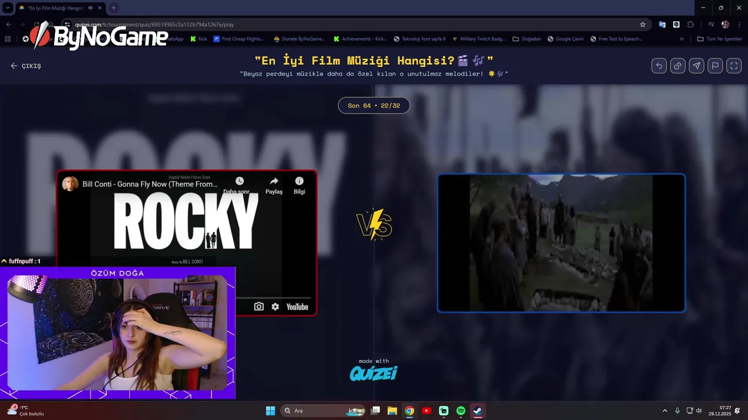748x420 pixels.
Task: Mute tab via speaker icon on tab
Action: 90,8
